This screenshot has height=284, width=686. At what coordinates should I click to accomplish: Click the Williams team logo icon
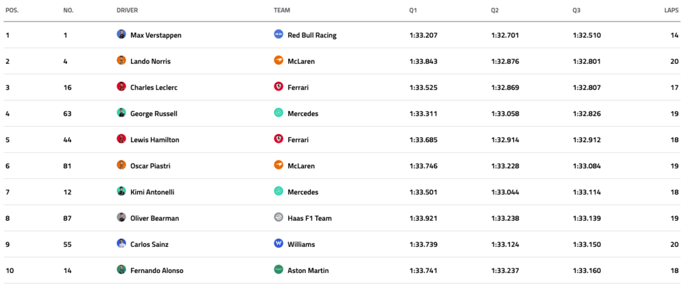(x=279, y=244)
